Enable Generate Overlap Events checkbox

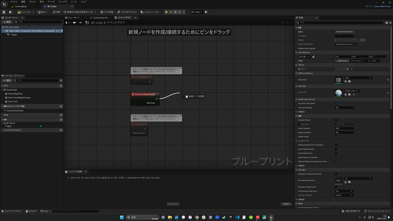(336, 187)
